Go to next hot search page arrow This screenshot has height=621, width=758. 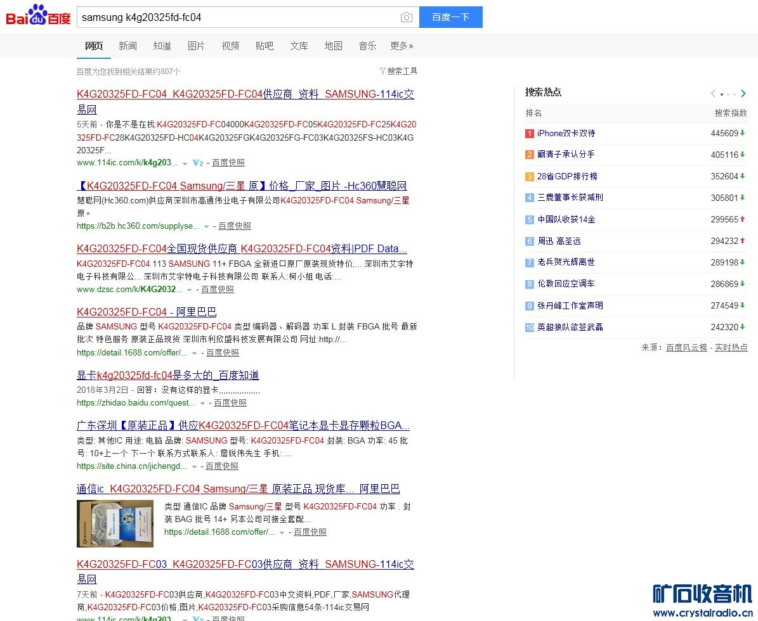[743, 94]
